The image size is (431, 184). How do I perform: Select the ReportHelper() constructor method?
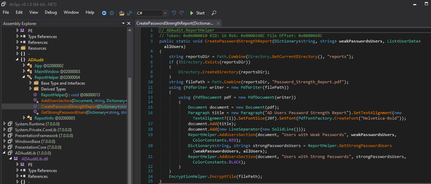71,95
